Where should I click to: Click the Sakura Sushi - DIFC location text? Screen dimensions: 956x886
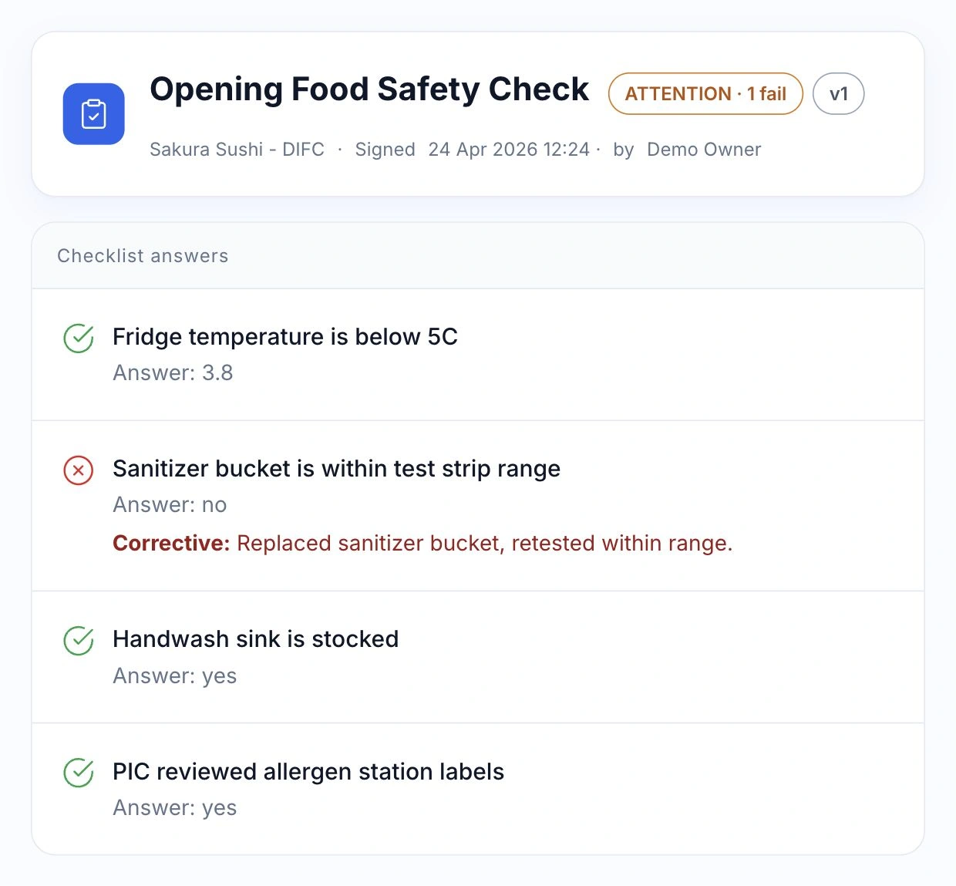[237, 150]
